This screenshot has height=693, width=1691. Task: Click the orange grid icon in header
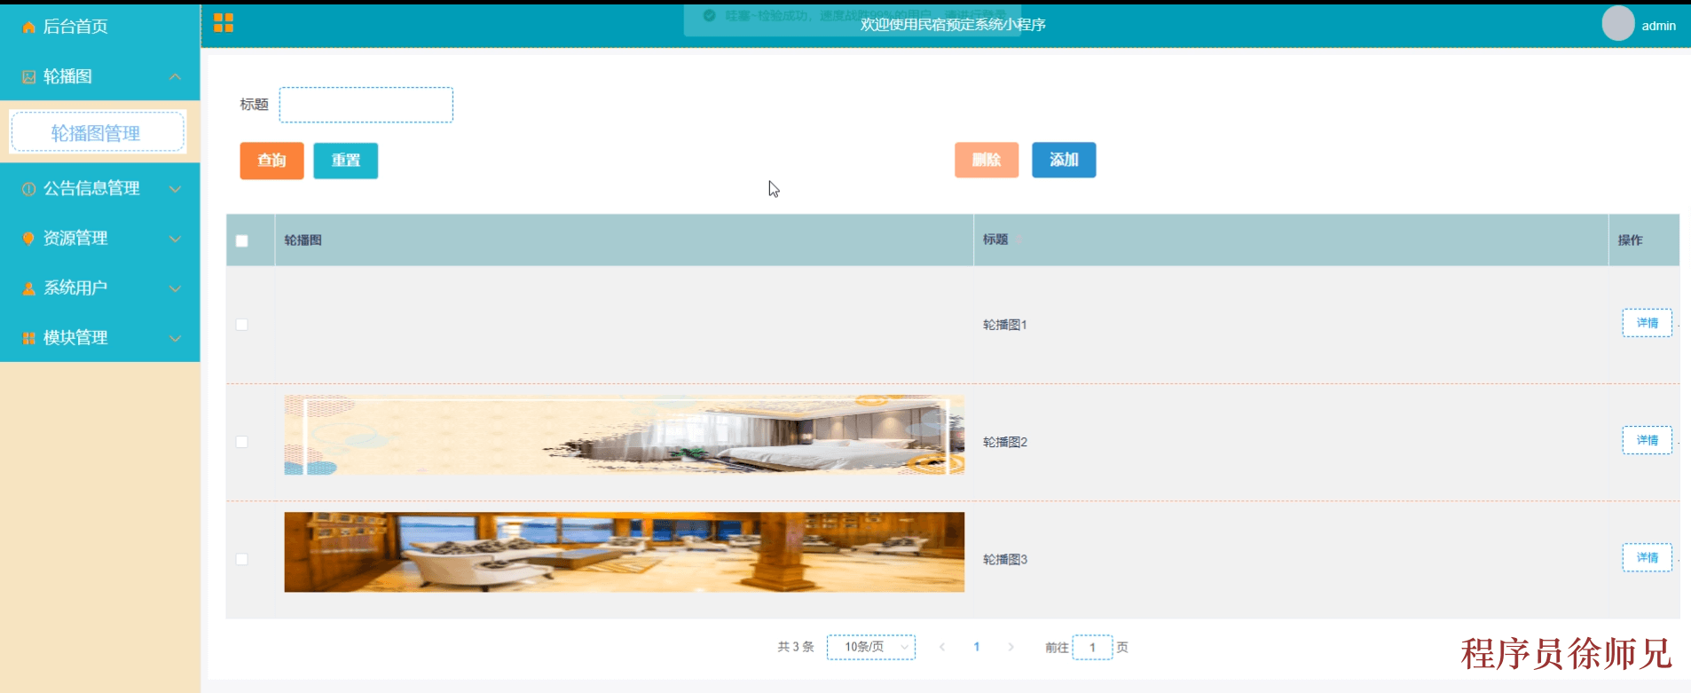[x=224, y=23]
